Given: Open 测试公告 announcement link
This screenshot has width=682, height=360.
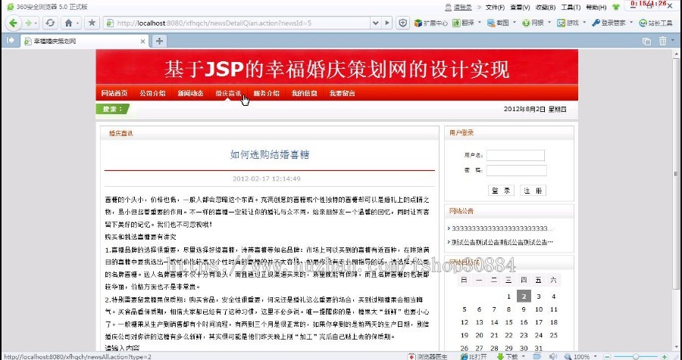Looking at the screenshot, I should (x=502, y=242).
